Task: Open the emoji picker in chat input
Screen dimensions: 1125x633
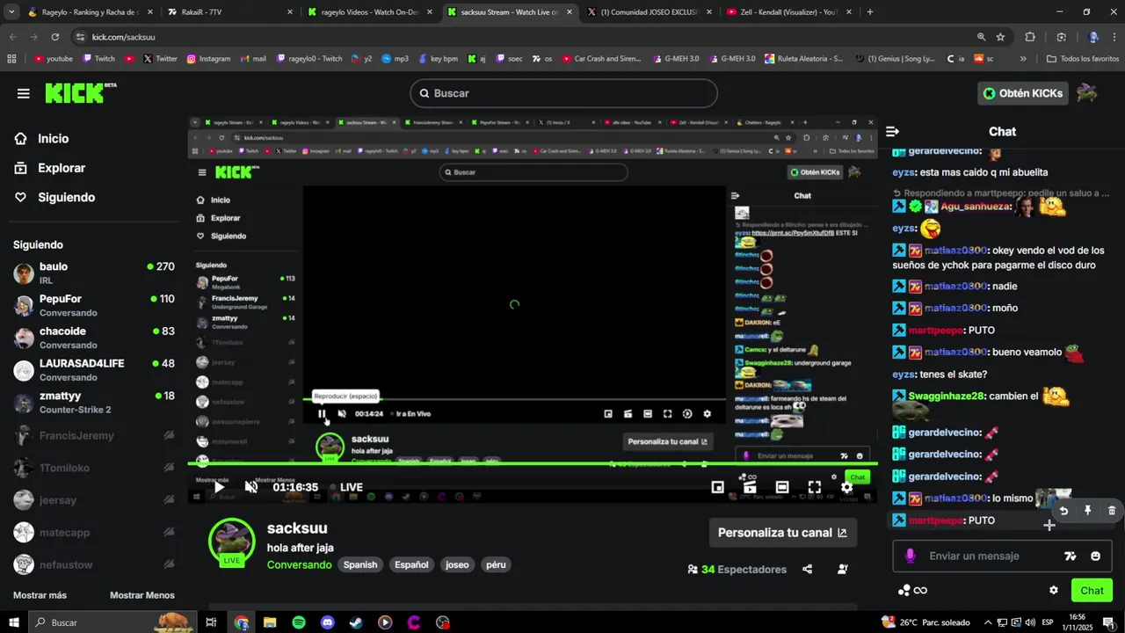Action: click(1095, 556)
